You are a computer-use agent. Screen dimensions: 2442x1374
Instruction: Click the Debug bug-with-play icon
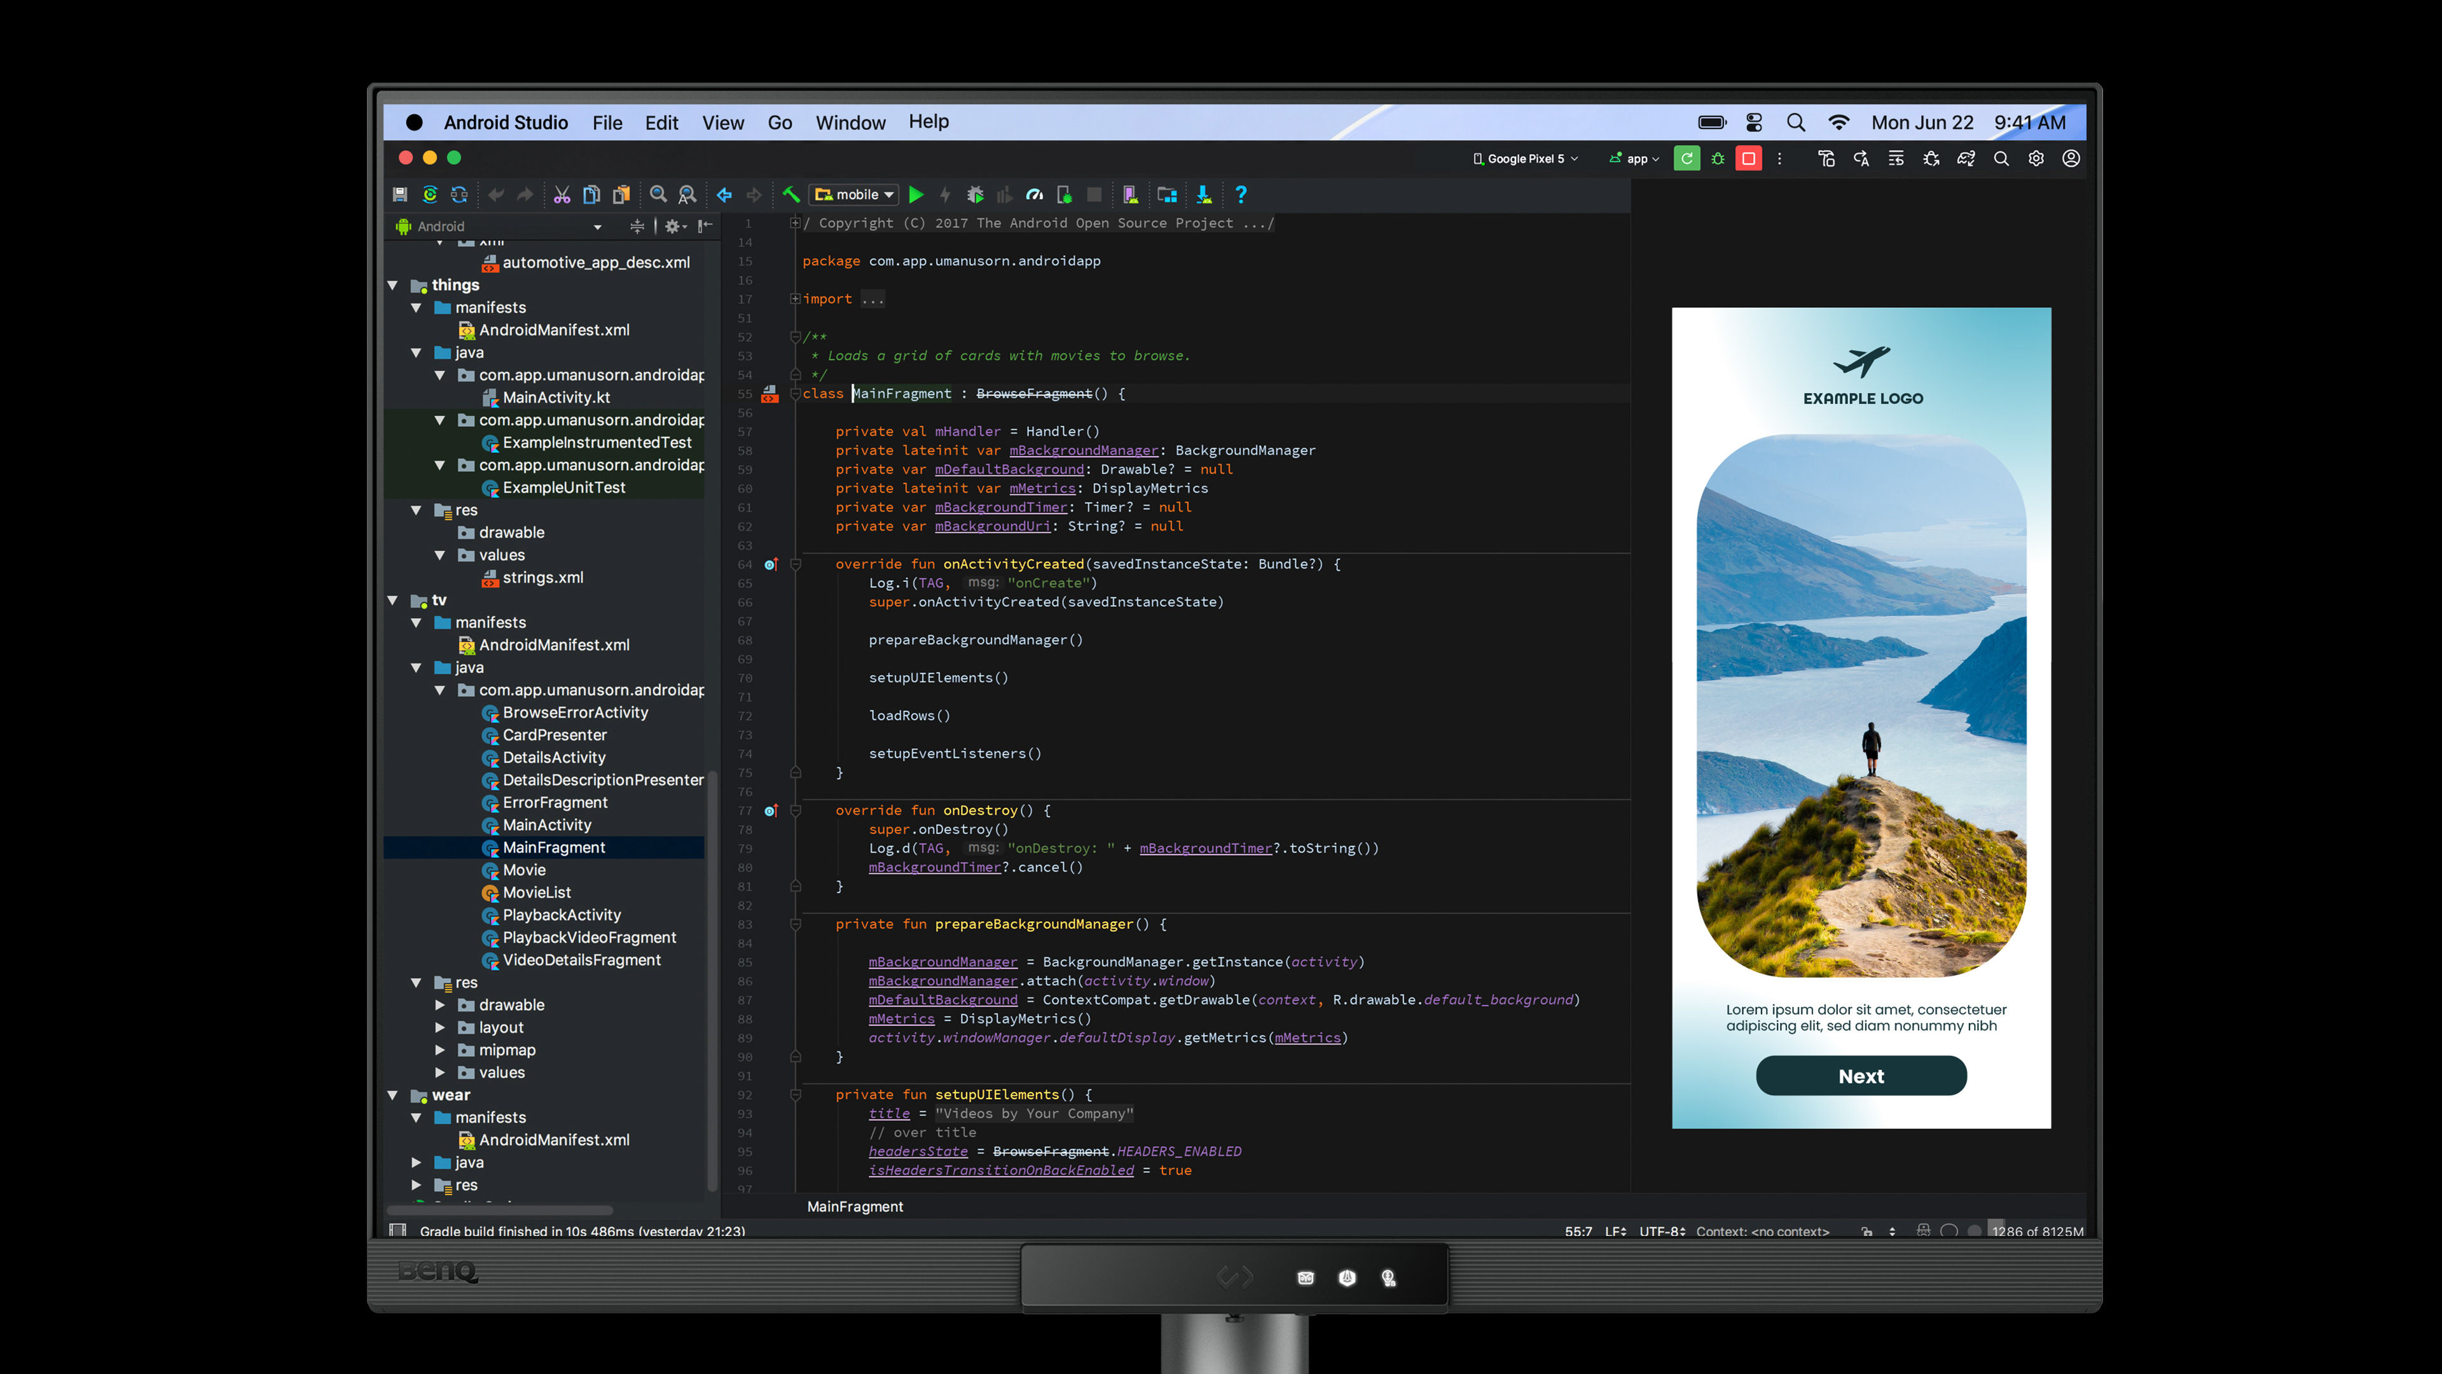tap(974, 195)
